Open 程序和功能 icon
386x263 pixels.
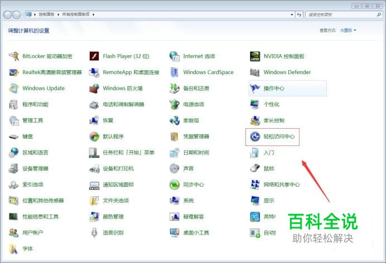coord(14,104)
